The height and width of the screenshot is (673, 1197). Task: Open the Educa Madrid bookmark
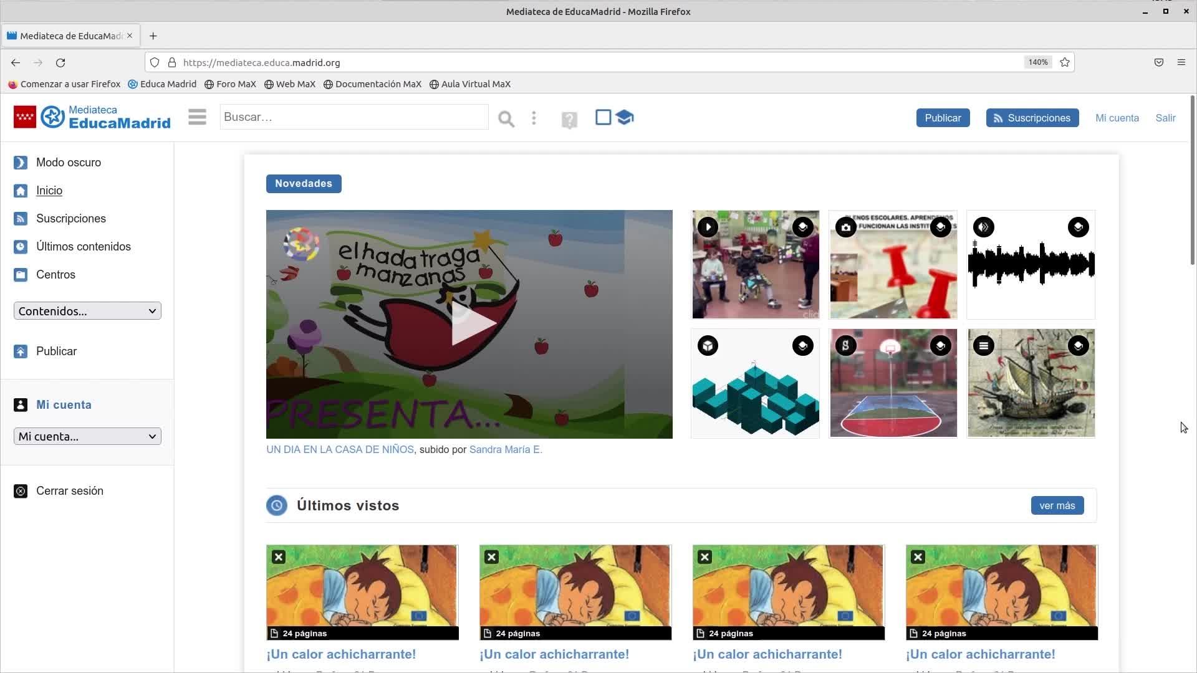click(162, 84)
